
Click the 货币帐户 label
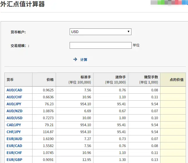(18, 32)
